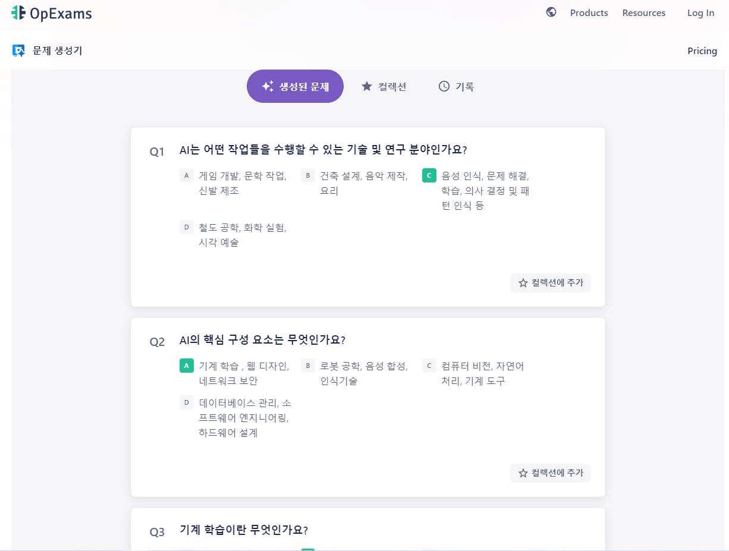This screenshot has height=551, width=729.
Task: Select Q2 option D badge
Action: click(x=186, y=402)
